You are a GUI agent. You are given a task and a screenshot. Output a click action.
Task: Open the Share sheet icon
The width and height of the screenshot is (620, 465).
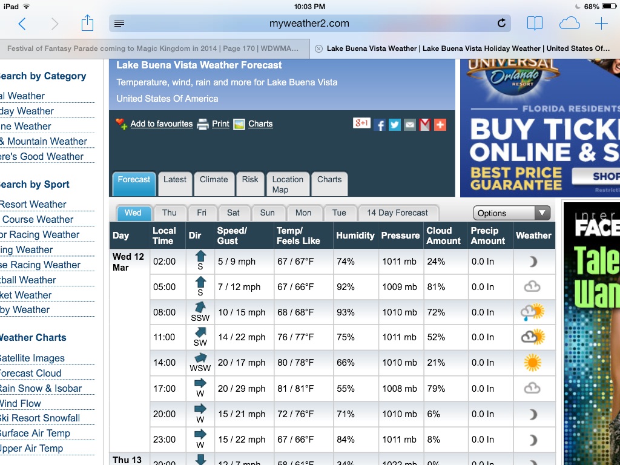87,24
